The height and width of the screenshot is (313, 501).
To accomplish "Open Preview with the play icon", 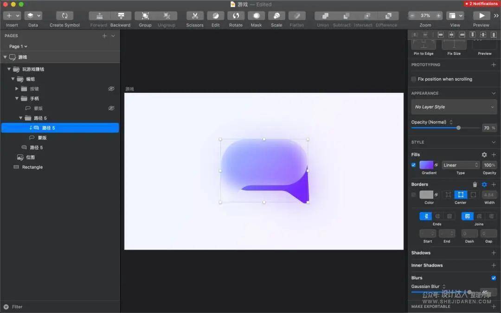I will pos(481,16).
